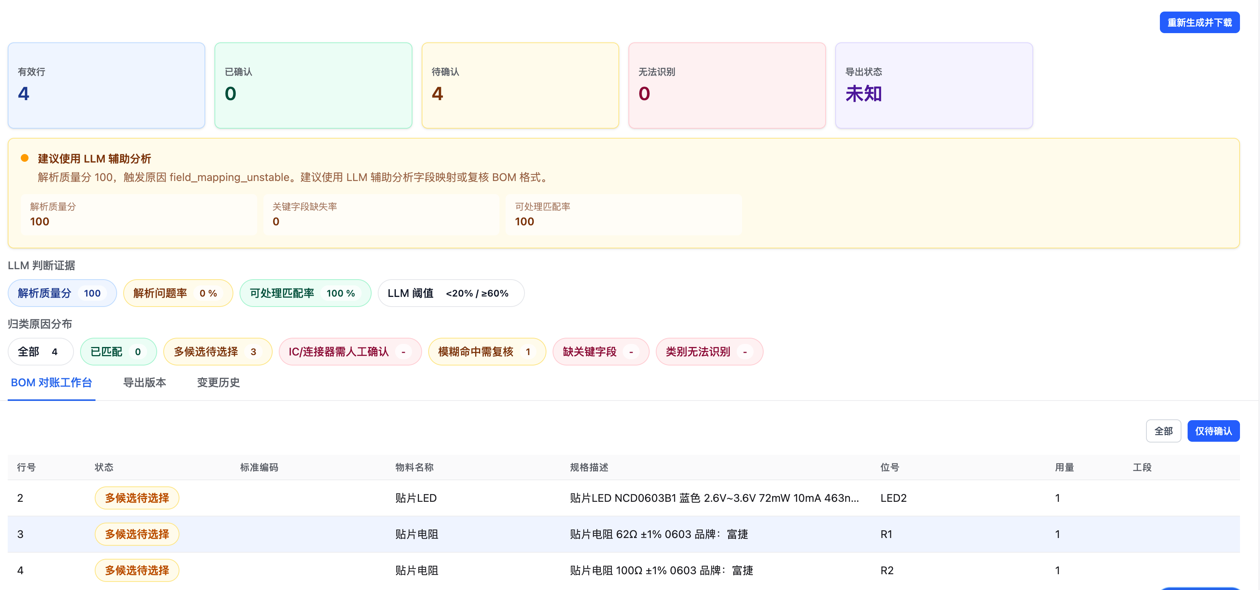Click the 行号 column header
The width and height of the screenshot is (1260, 590).
pos(27,467)
